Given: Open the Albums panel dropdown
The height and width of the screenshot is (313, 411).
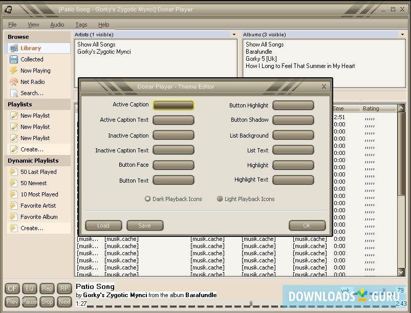Looking at the screenshot, I should pyautogui.click(x=404, y=34).
